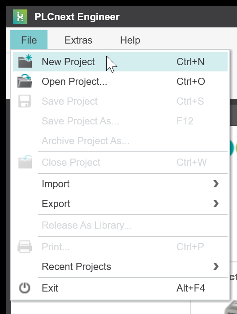Click the Exit power icon

[x=25, y=288]
